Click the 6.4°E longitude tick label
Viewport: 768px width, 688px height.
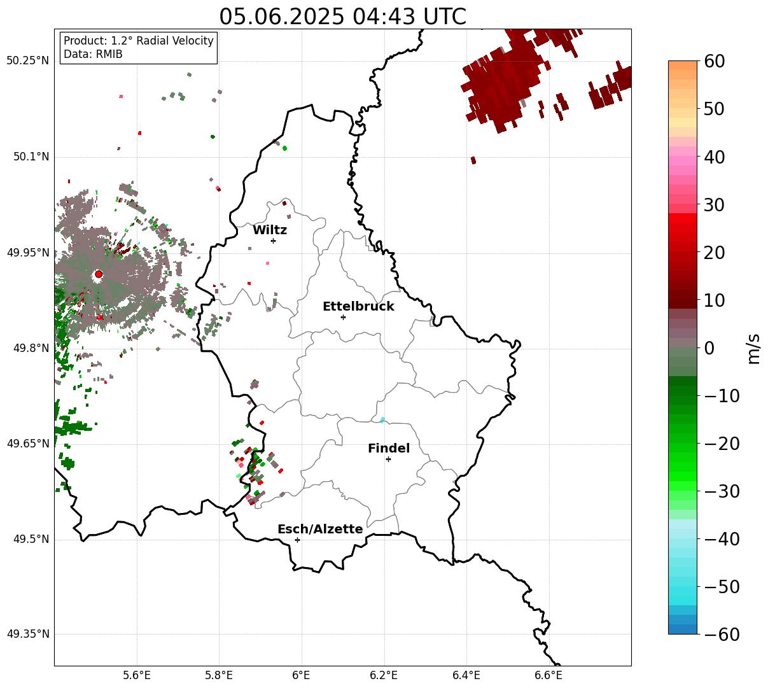(x=466, y=675)
